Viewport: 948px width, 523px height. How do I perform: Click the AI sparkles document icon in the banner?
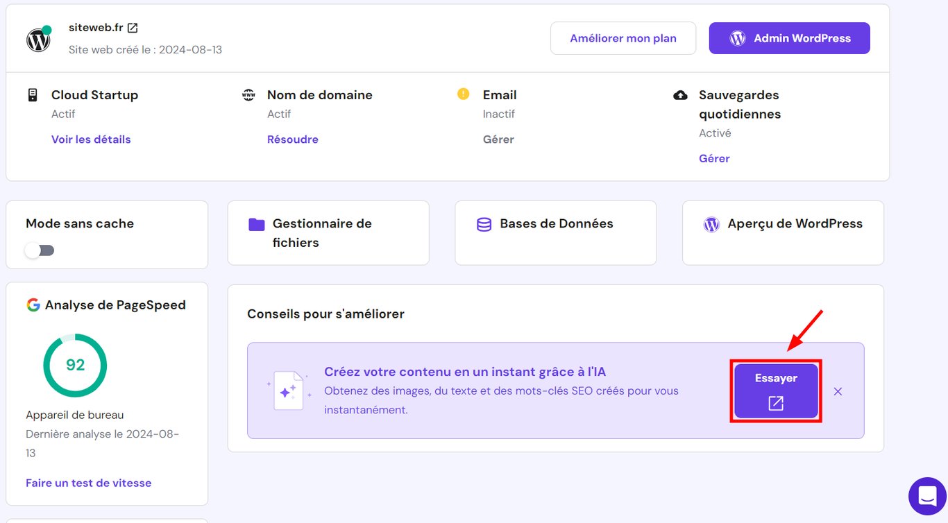point(289,390)
